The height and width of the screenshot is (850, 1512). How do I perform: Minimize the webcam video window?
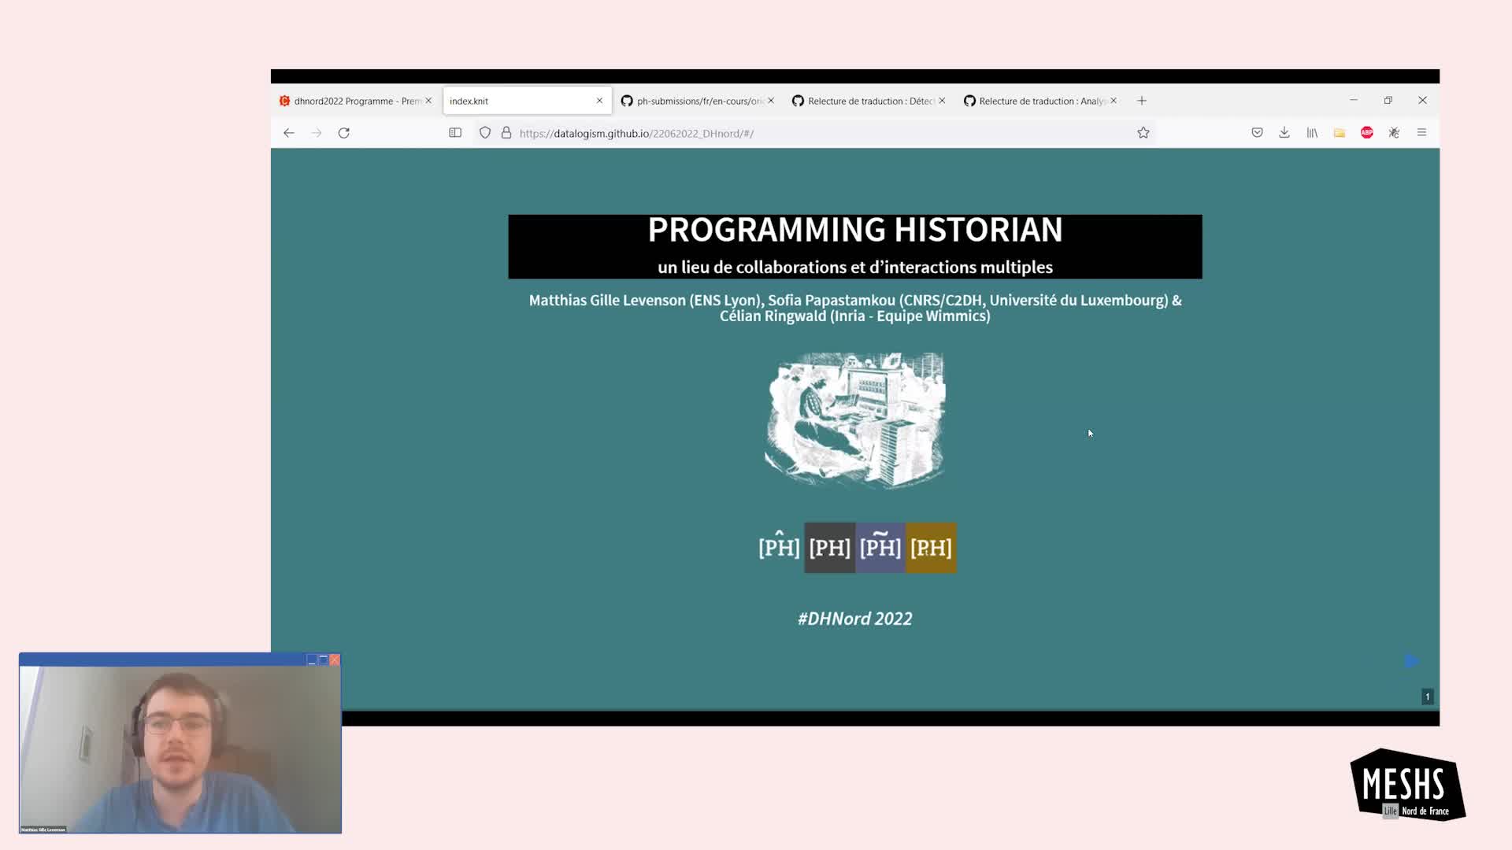tap(312, 660)
